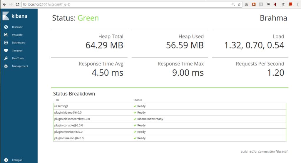301x163 pixels.
Task: Click Ready status of plugin:console row
Action: 141,125
